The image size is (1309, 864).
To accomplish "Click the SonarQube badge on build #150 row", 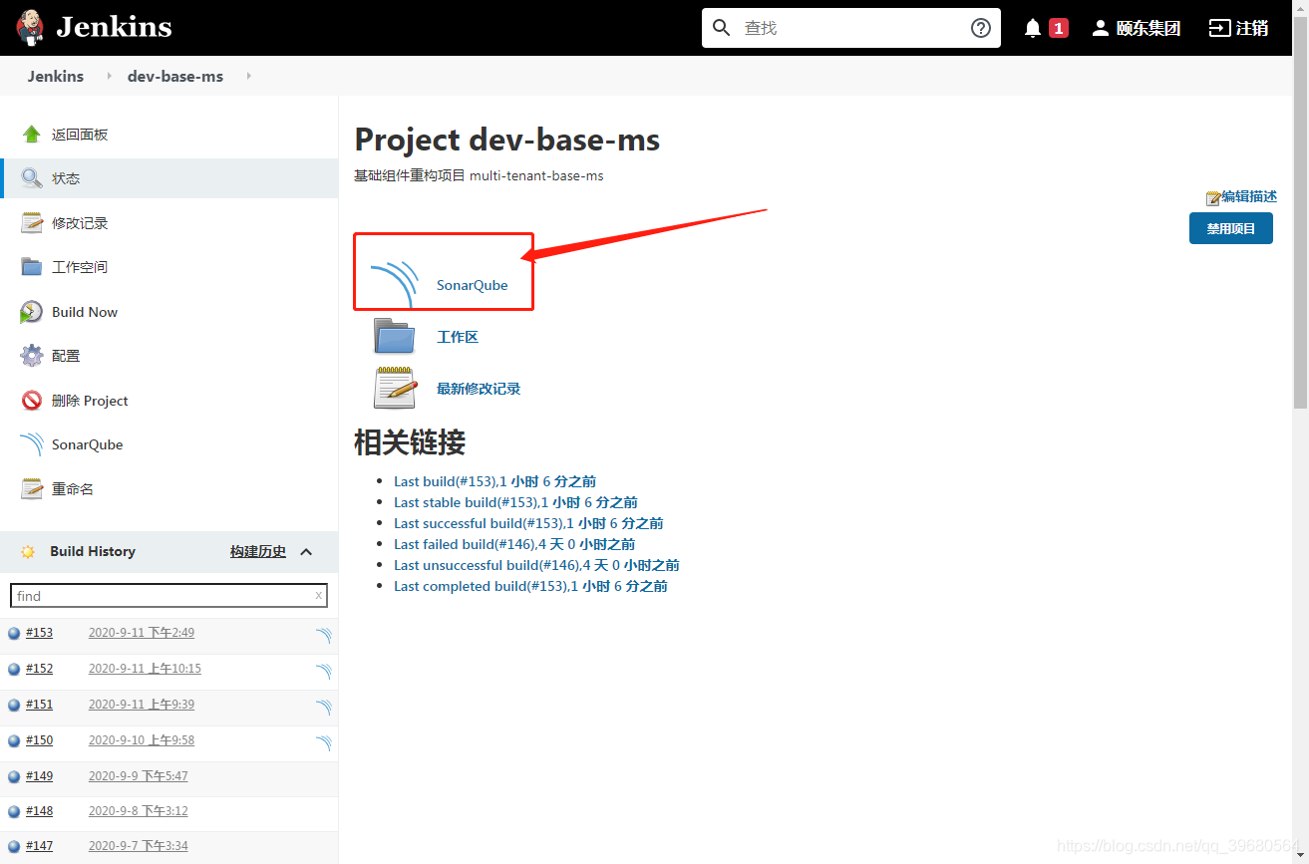I will 323,743.
